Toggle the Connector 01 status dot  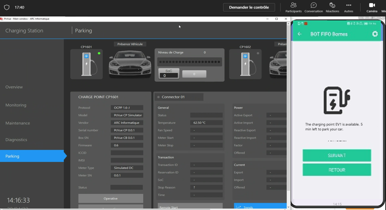pyautogui.click(x=158, y=97)
